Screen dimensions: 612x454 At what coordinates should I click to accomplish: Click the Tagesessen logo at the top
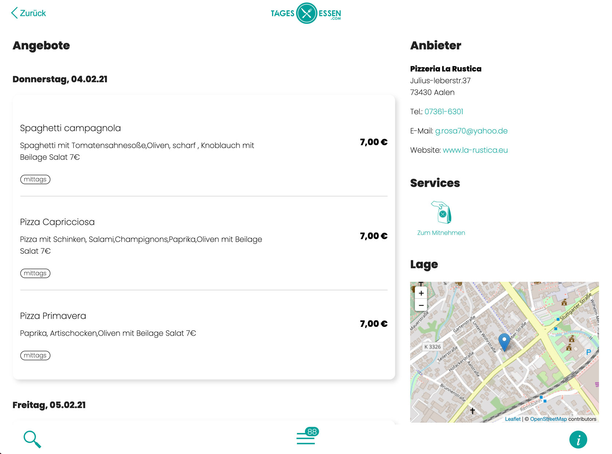306,13
